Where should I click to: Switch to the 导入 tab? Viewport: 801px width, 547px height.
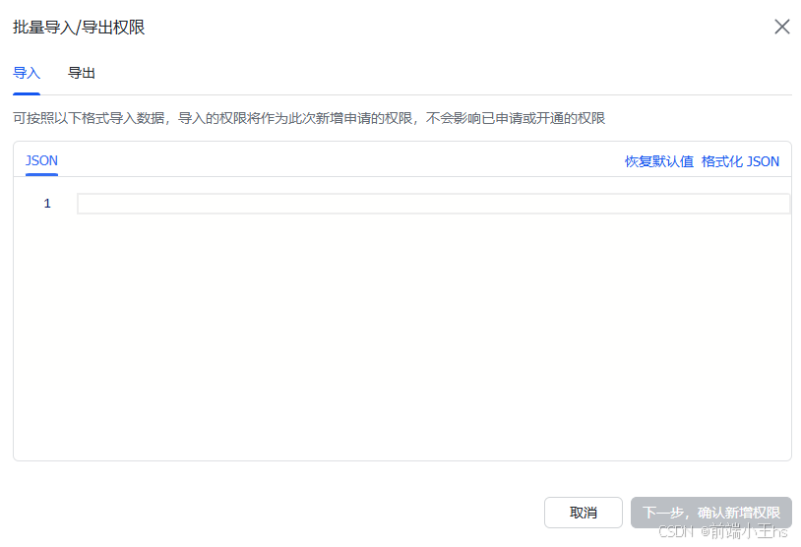coord(27,73)
